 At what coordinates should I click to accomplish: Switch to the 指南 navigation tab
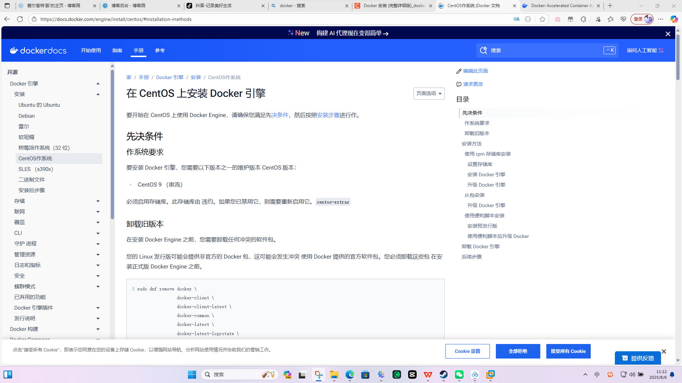coord(117,50)
